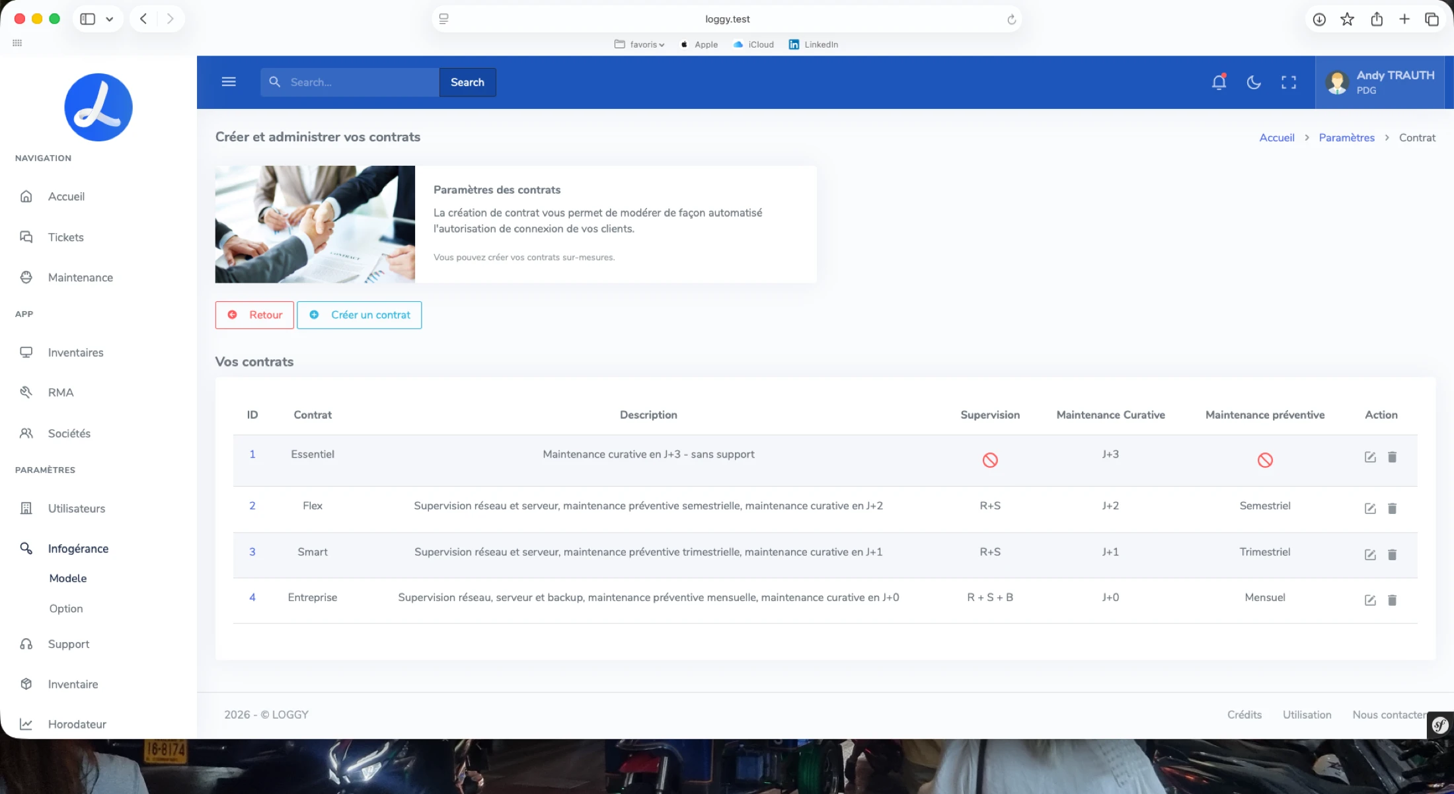Go to Accueil in sidebar
The image size is (1454, 794).
[66, 197]
